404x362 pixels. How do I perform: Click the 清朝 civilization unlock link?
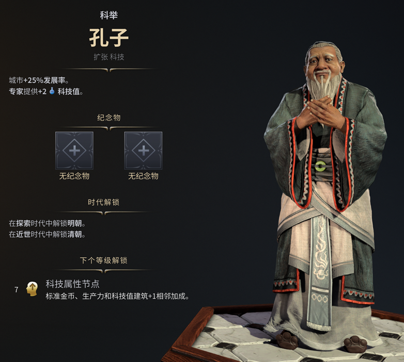(75, 234)
